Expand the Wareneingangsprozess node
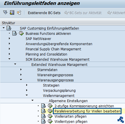The height and width of the screenshot is (124, 125). pos(21,75)
